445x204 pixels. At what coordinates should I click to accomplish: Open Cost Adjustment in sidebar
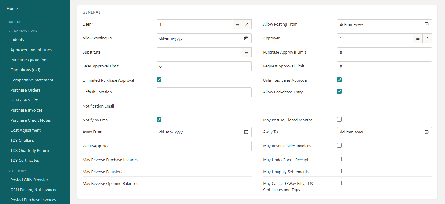point(26,130)
